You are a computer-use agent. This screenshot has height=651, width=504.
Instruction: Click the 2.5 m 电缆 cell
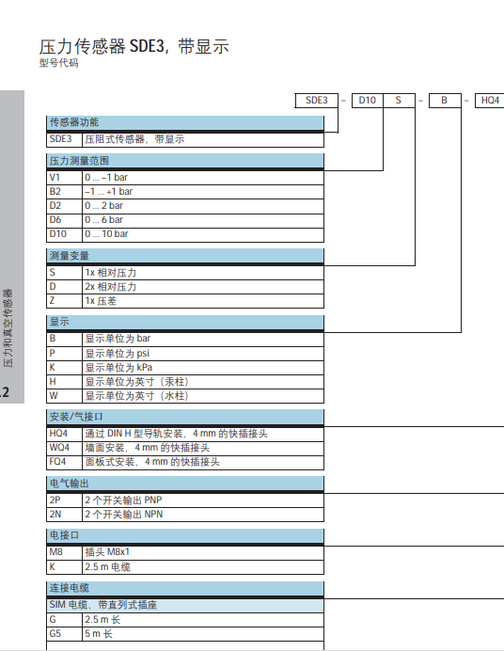[203, 567]
